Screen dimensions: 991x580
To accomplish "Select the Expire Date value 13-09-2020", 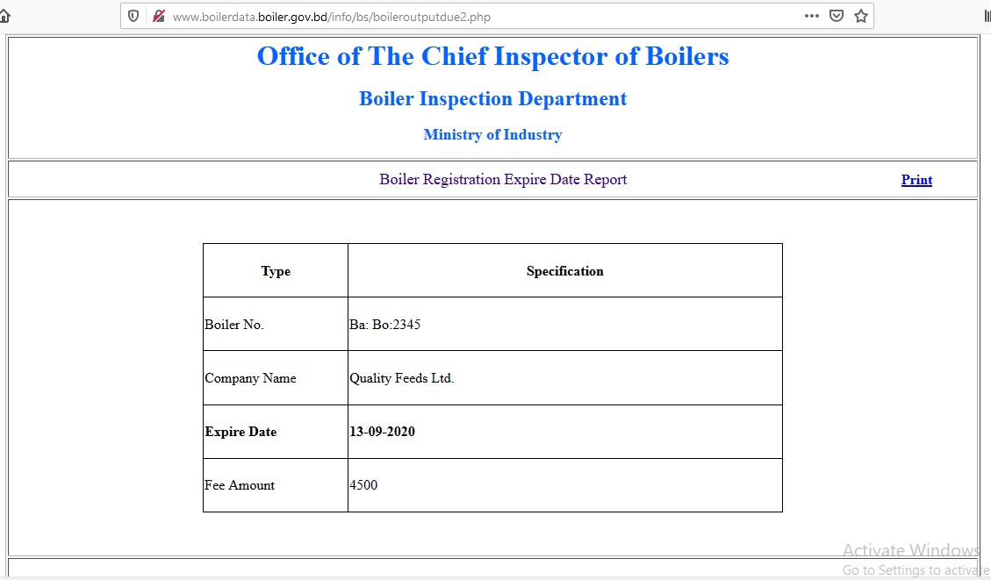I will pyautogui.click(x=383, y=432).
